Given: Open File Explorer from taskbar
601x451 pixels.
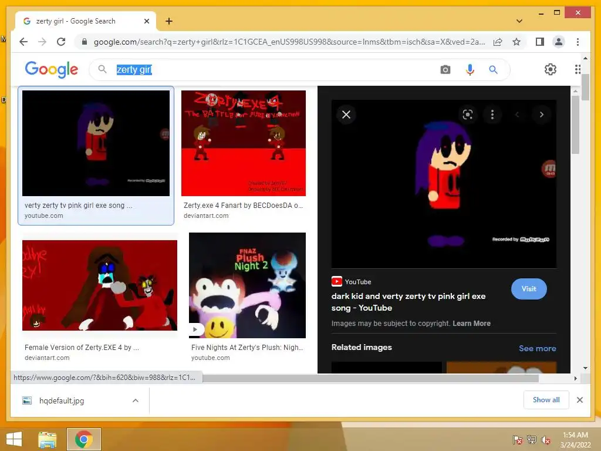Looking at the screenshot, I should coord(47,439).
